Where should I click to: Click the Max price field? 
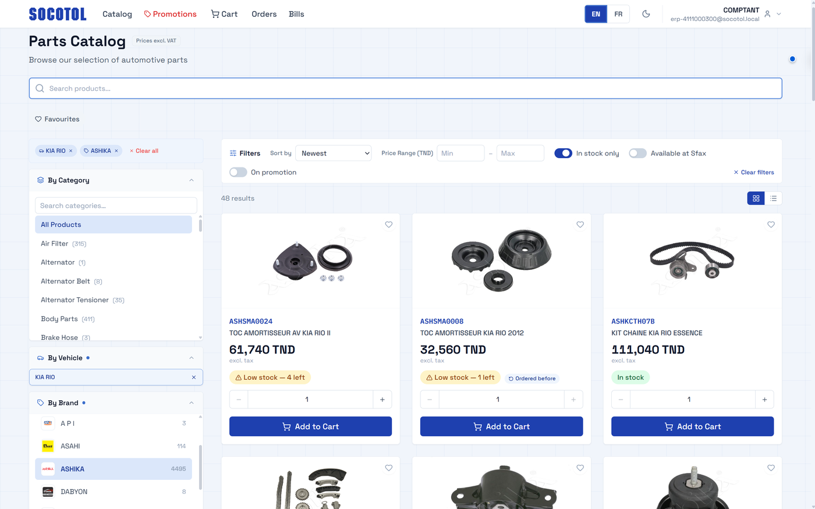pyautogui.click(x=520, y=153)
